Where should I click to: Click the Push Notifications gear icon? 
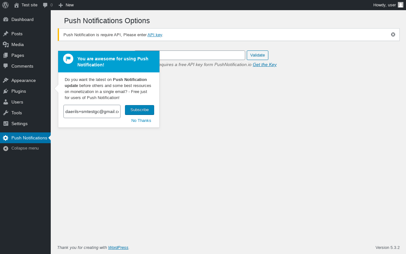[x=6, y=138]
